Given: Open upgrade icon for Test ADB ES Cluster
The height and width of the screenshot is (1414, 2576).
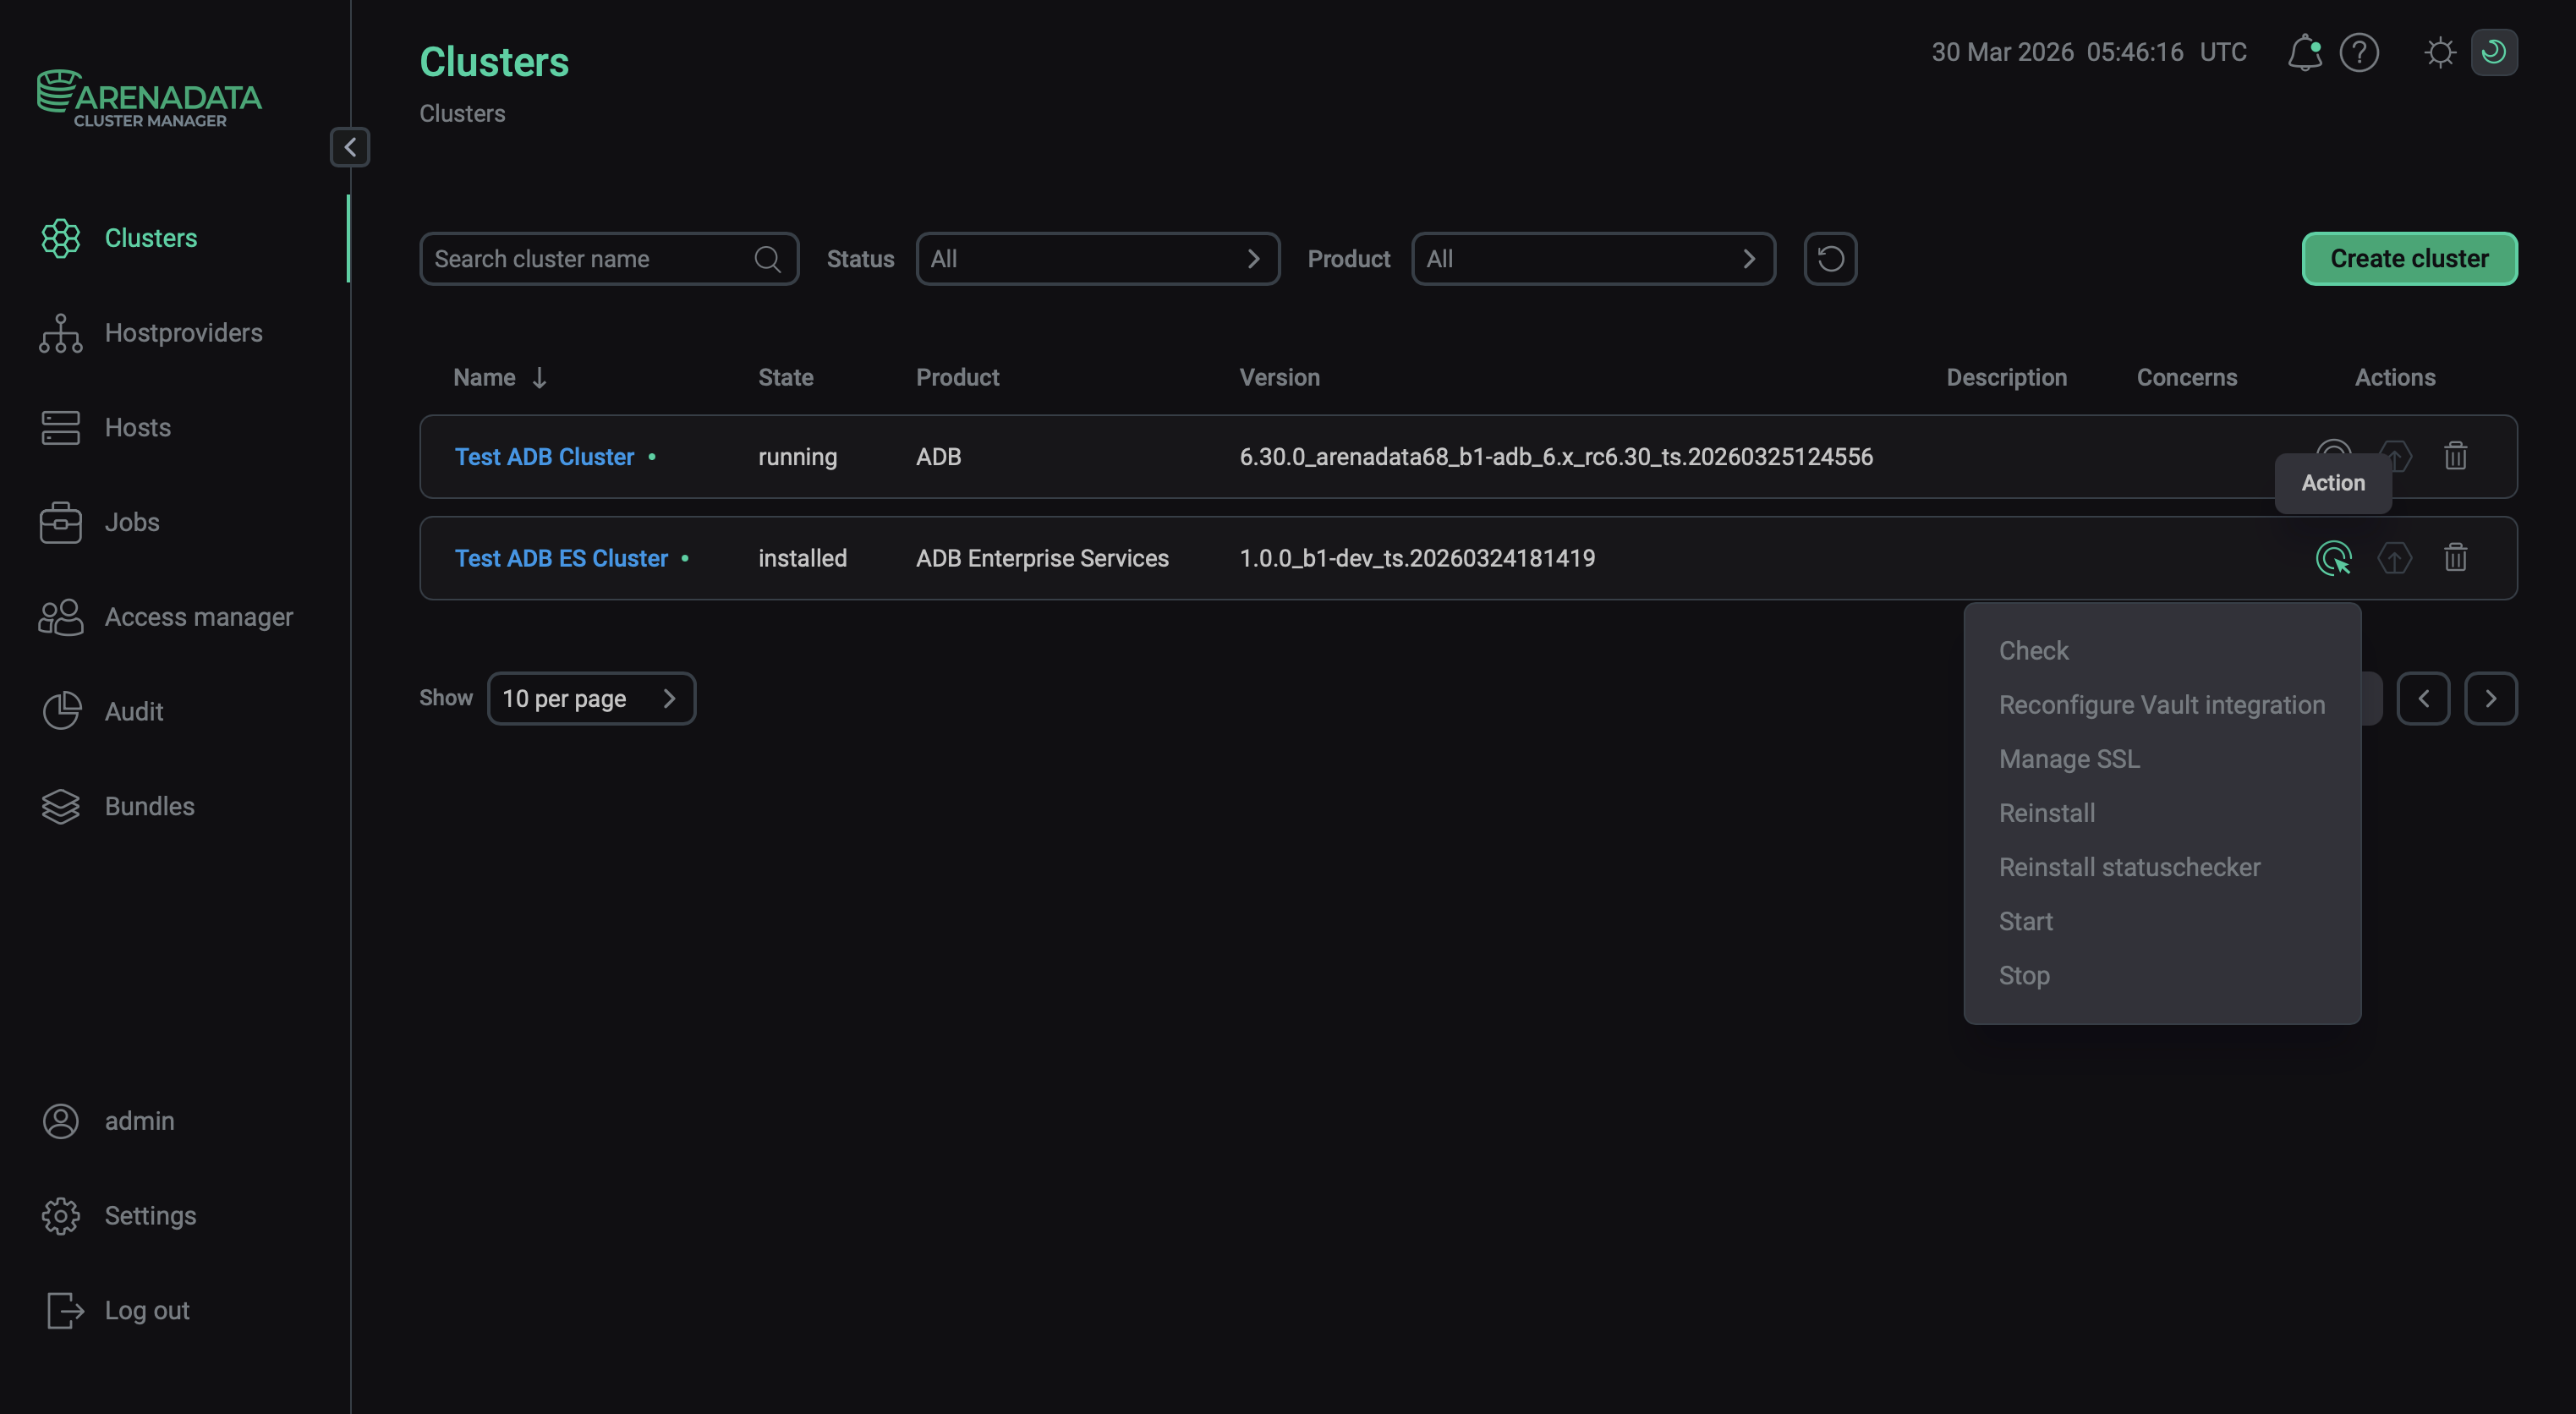Looking at the screenshot, I should click(2394, 558).
